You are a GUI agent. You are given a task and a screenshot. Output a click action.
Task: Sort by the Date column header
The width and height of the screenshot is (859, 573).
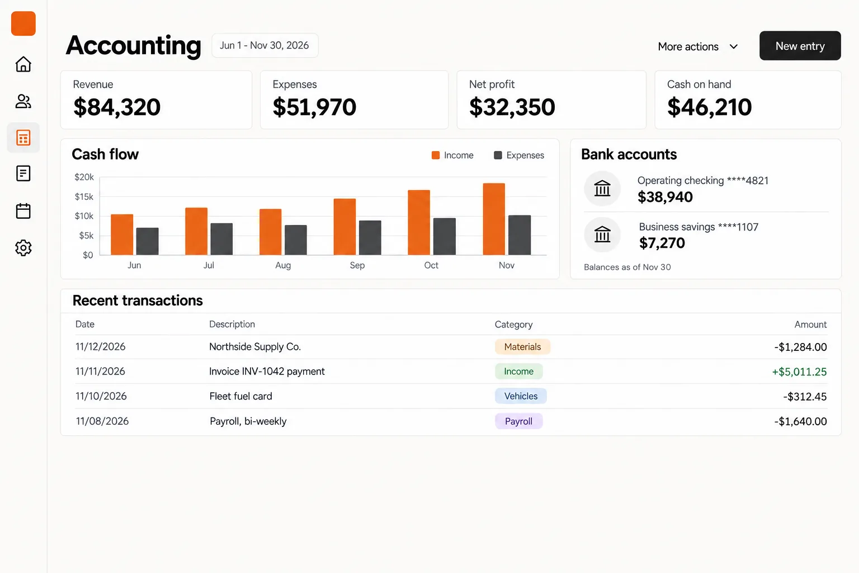coord(85,325)
